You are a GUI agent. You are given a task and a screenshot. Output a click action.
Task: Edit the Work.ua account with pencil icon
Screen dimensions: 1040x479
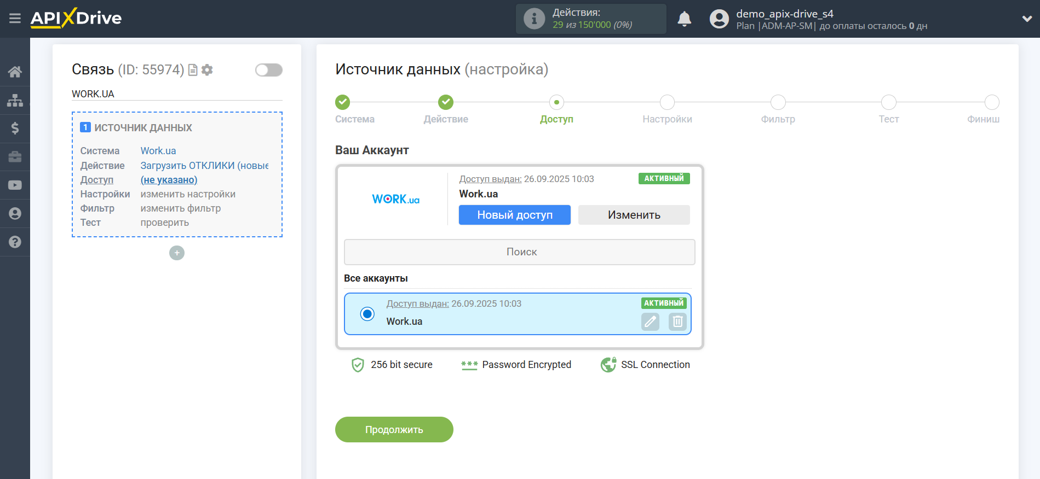pyautogui.click(x=650, y=322)
